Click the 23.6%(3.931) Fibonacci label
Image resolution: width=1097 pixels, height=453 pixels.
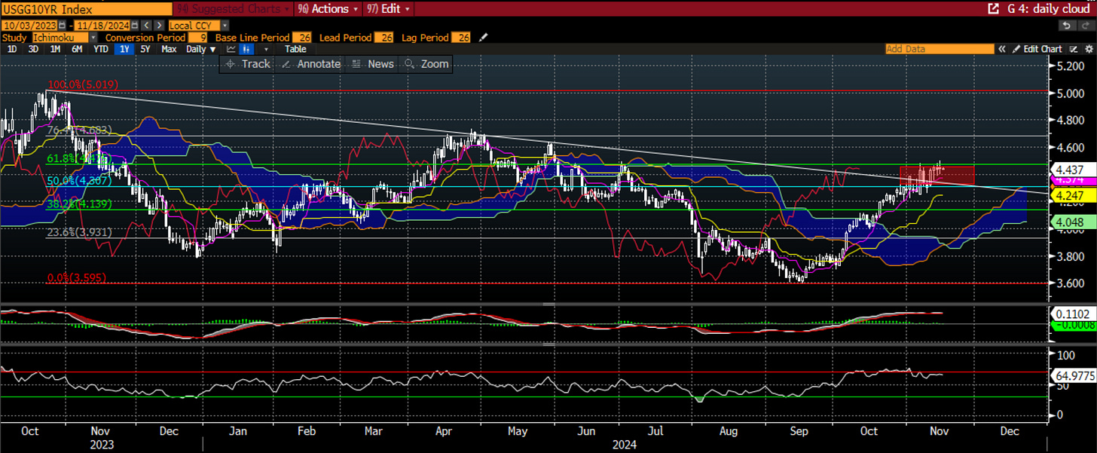[x=80, y=233]
